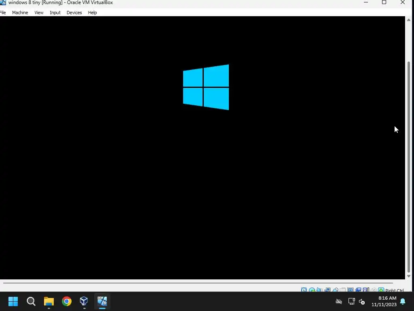
Task: Click the virtualization CPU status icon
Action: (366, 290)
